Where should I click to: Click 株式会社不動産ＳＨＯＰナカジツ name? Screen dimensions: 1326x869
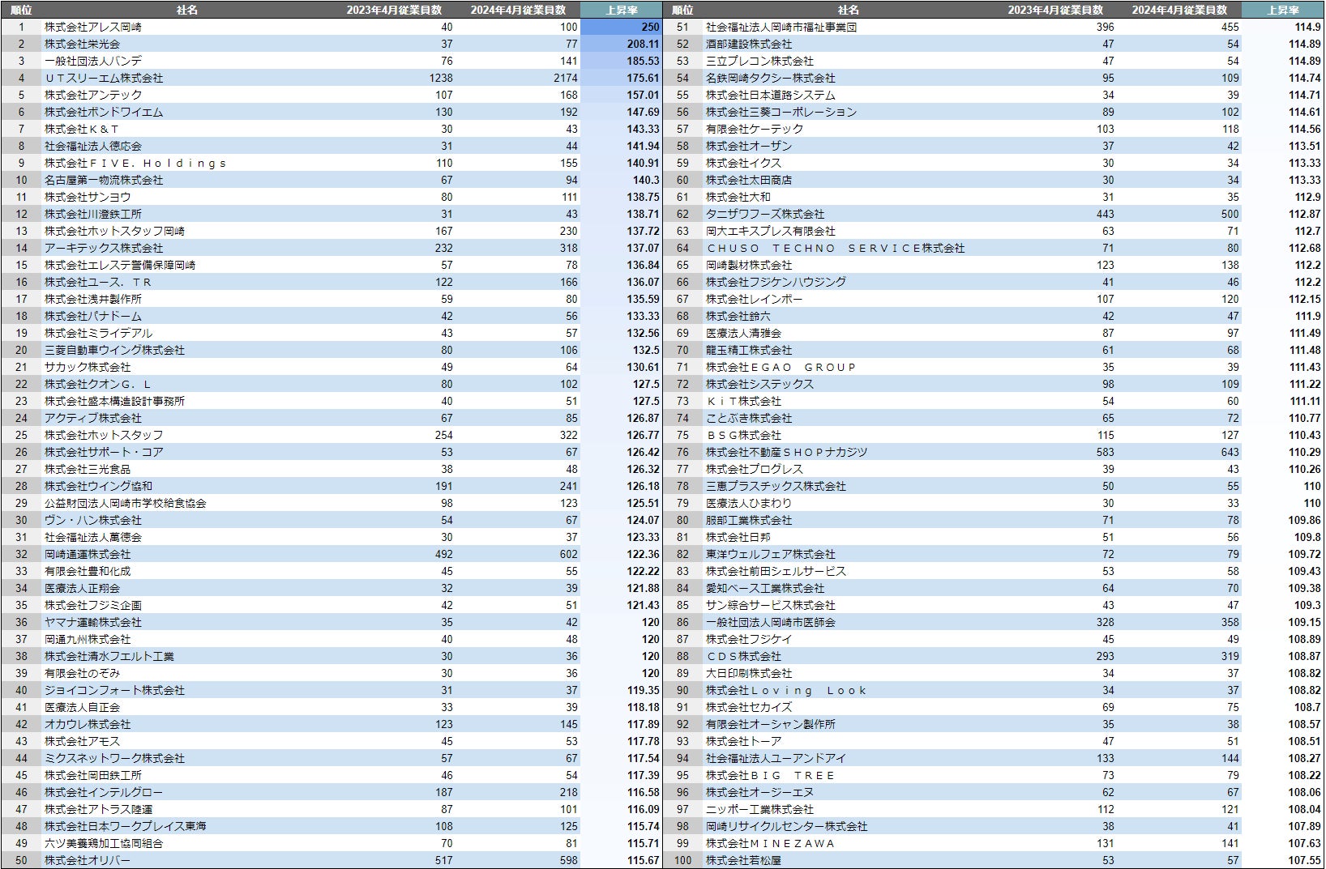click(x=787, y=452)
